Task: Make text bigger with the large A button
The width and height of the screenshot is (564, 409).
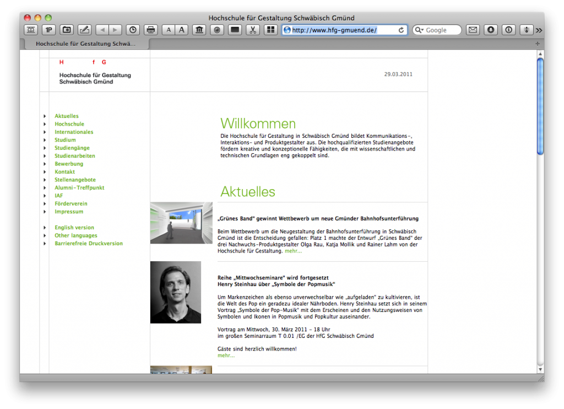Action: point(182,30)
